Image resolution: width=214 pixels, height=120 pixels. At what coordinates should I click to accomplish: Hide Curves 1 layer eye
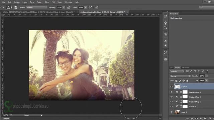pyautogui.click(x=172, y=106)
